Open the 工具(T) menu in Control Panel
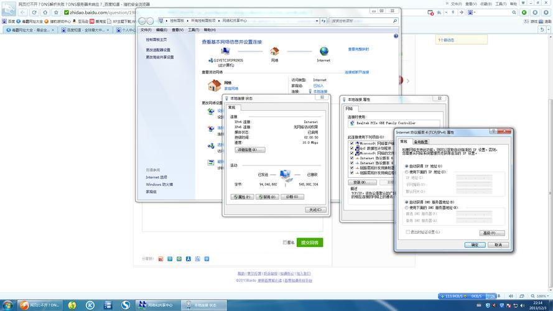Image resolution: width=553 pixels, height=311 pixels. (193, 29)
